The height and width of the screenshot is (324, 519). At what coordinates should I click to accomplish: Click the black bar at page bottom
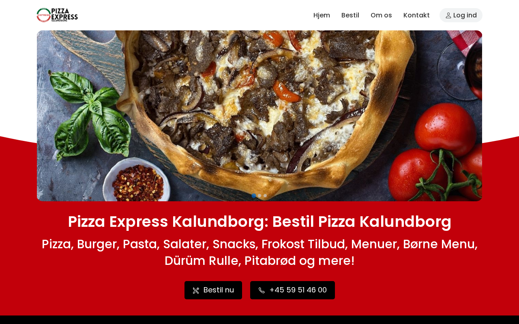(x=259, y=320)
